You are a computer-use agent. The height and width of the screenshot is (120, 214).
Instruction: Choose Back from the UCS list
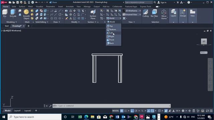click(114, 43)
